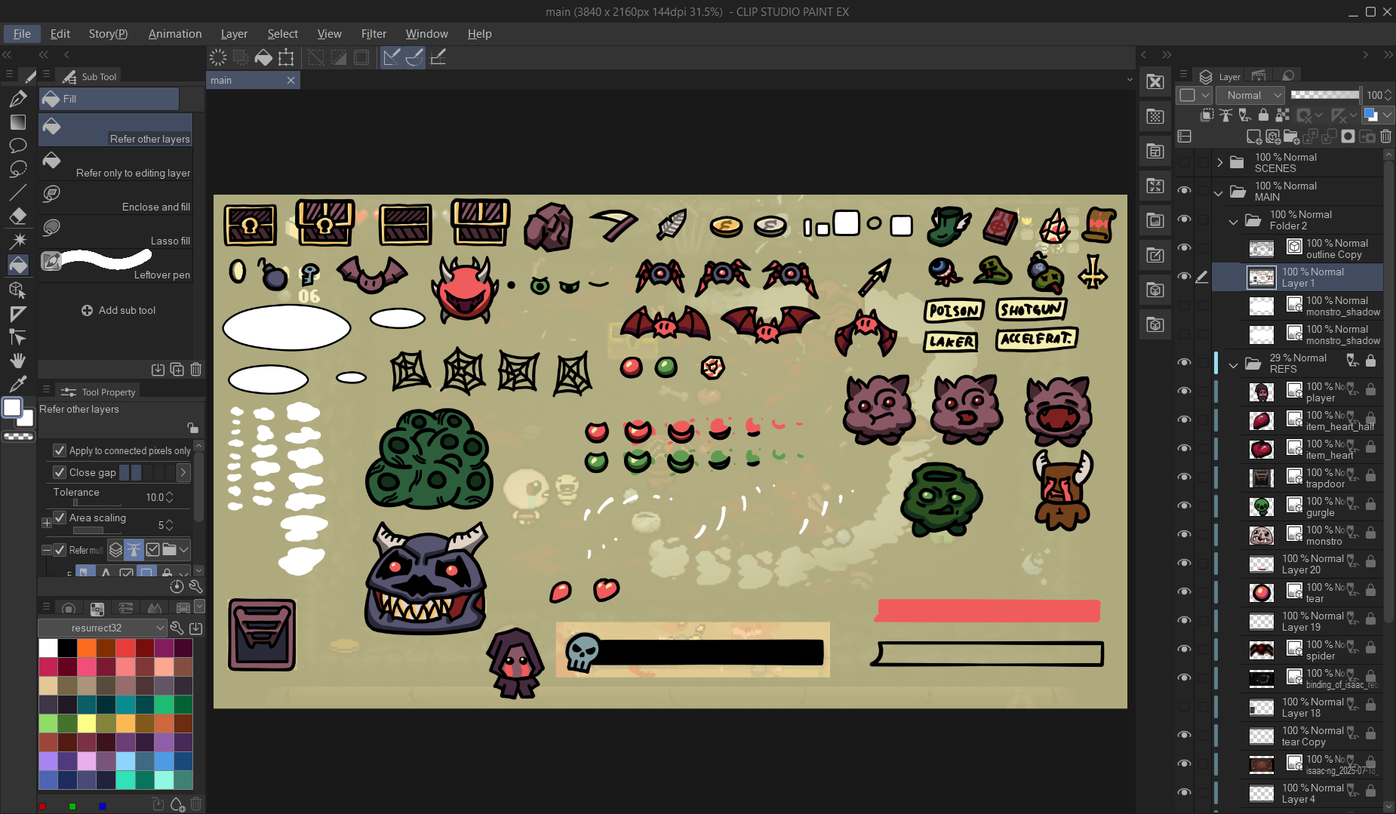Open the Animation menu

(175, 34)
